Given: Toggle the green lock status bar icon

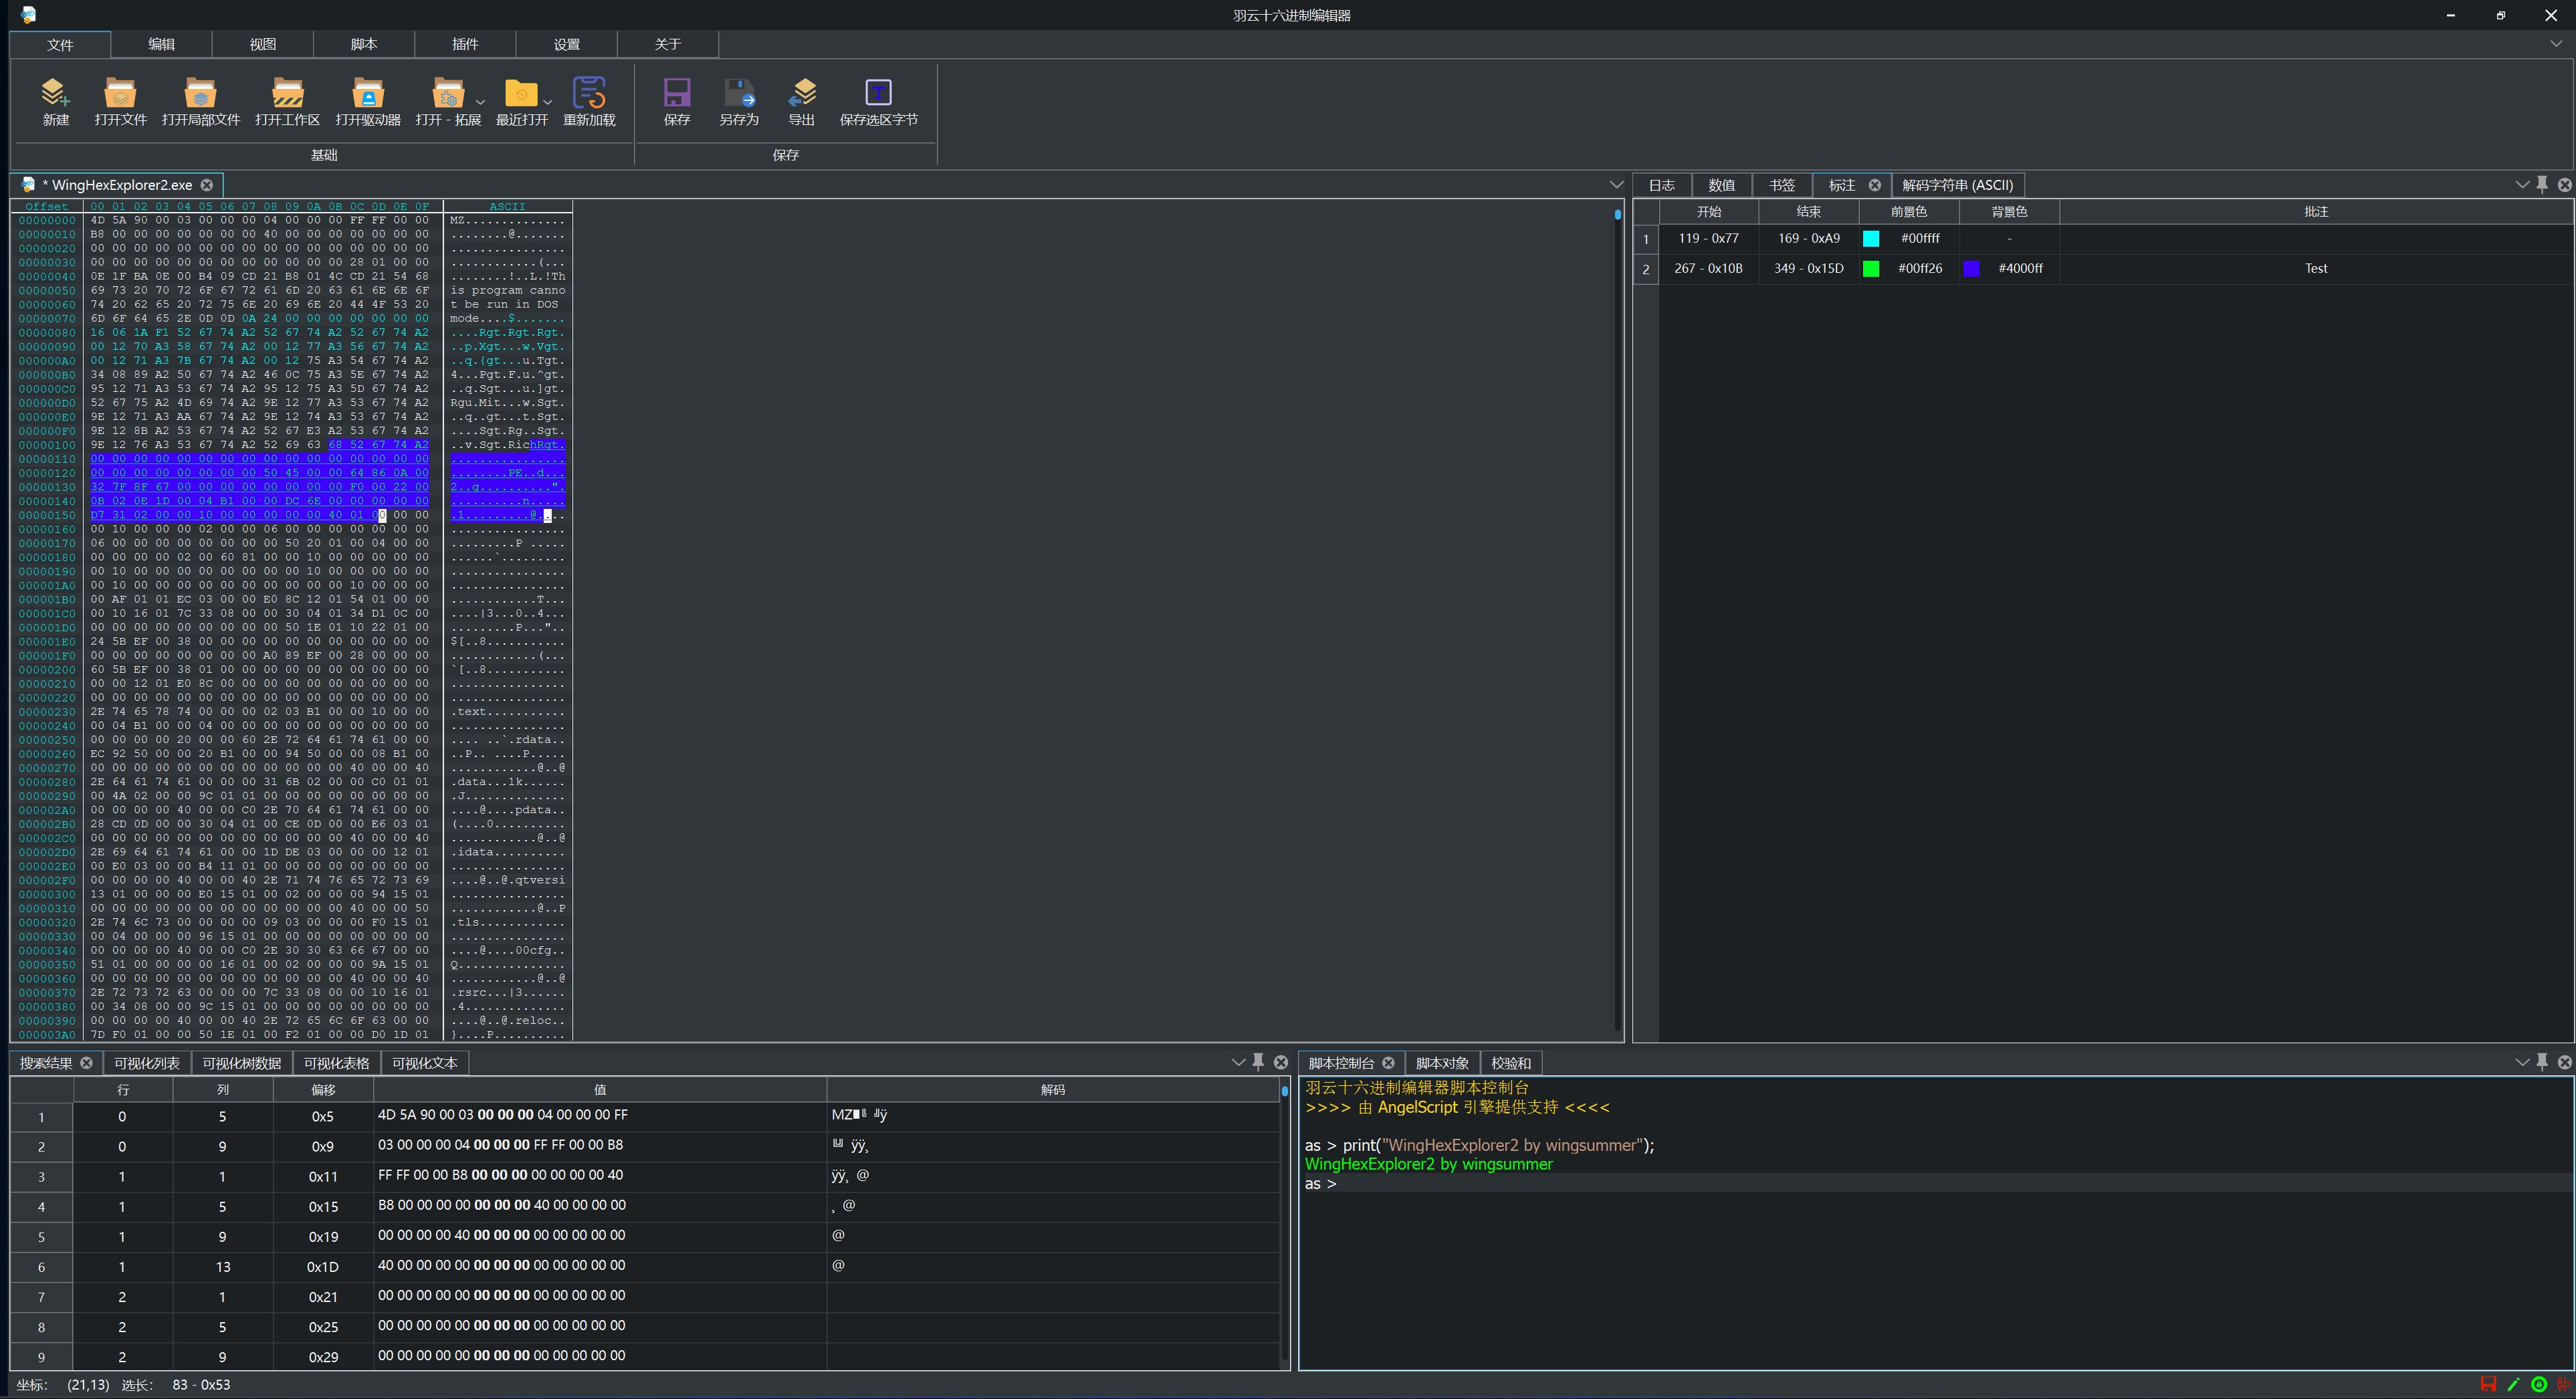Looking at the screenshot, I should (x=2538, y=1384).
